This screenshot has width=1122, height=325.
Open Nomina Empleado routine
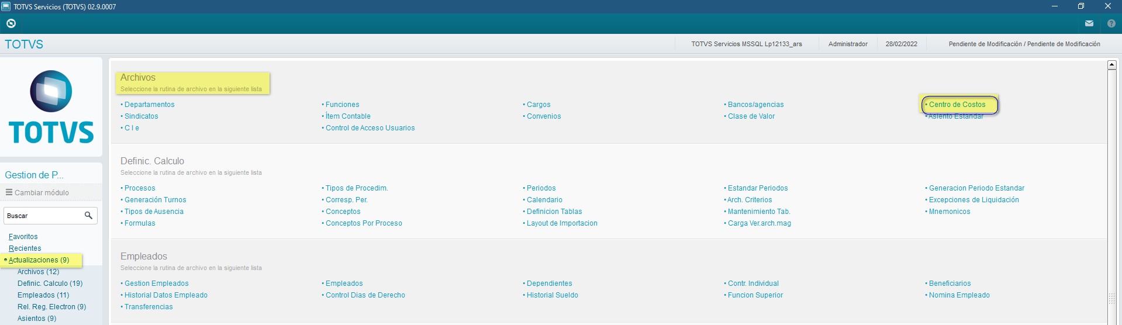point(959,295)
